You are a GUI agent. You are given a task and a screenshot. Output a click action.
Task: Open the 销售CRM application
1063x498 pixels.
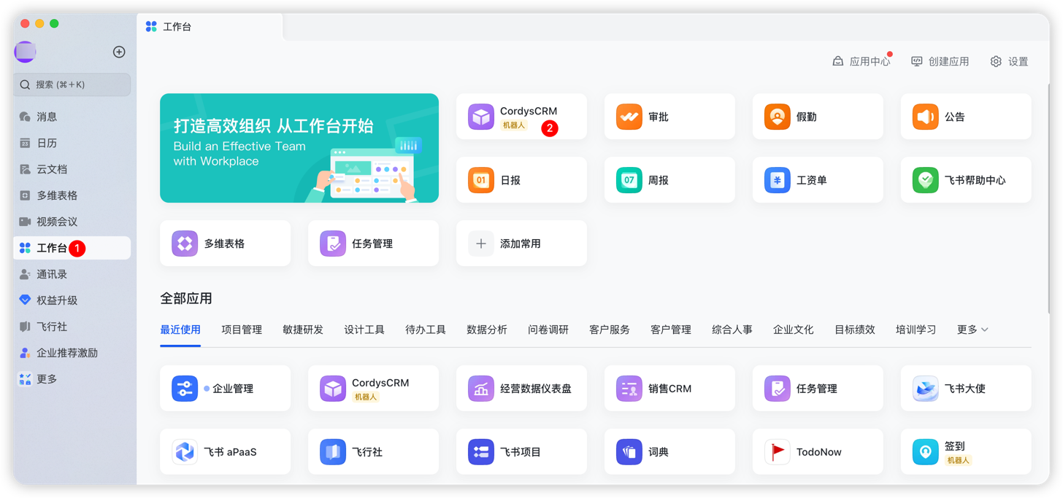point(669,388)
